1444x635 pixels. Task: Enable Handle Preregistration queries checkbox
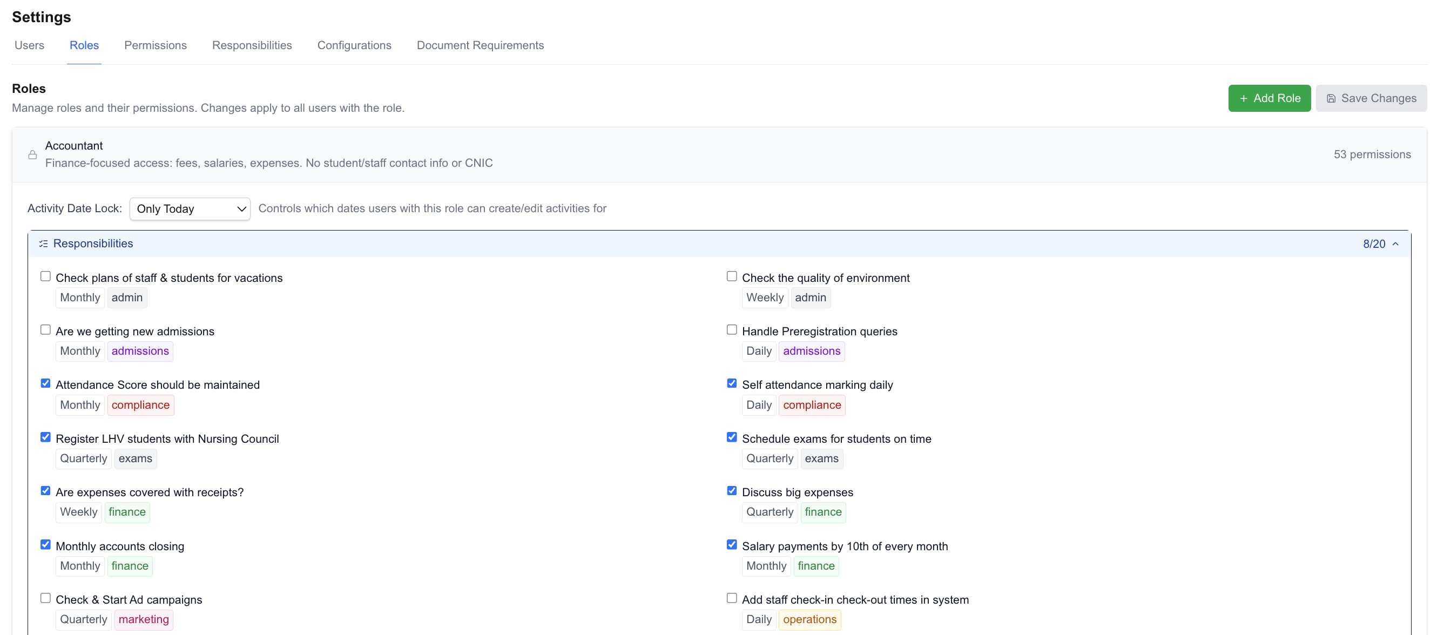click(x=732, y=330)
